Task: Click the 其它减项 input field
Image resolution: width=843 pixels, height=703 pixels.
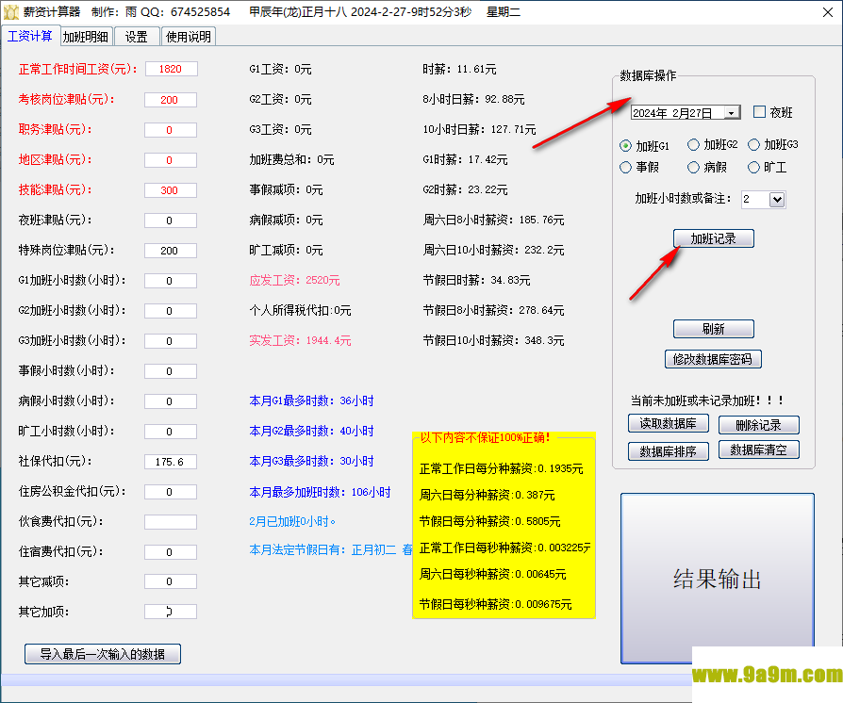Action: pyautogui.click(x=171, y=581)
